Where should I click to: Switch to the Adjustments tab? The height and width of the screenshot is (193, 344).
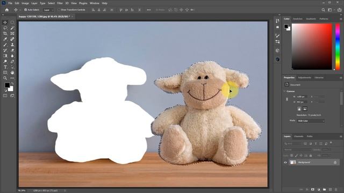(305, 78)
